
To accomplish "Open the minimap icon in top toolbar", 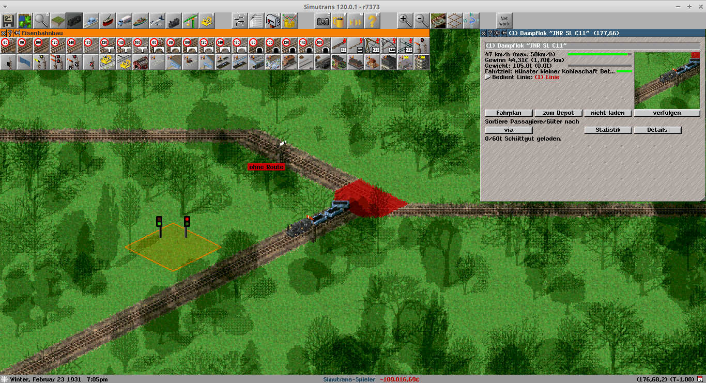I will coord(24,21).
